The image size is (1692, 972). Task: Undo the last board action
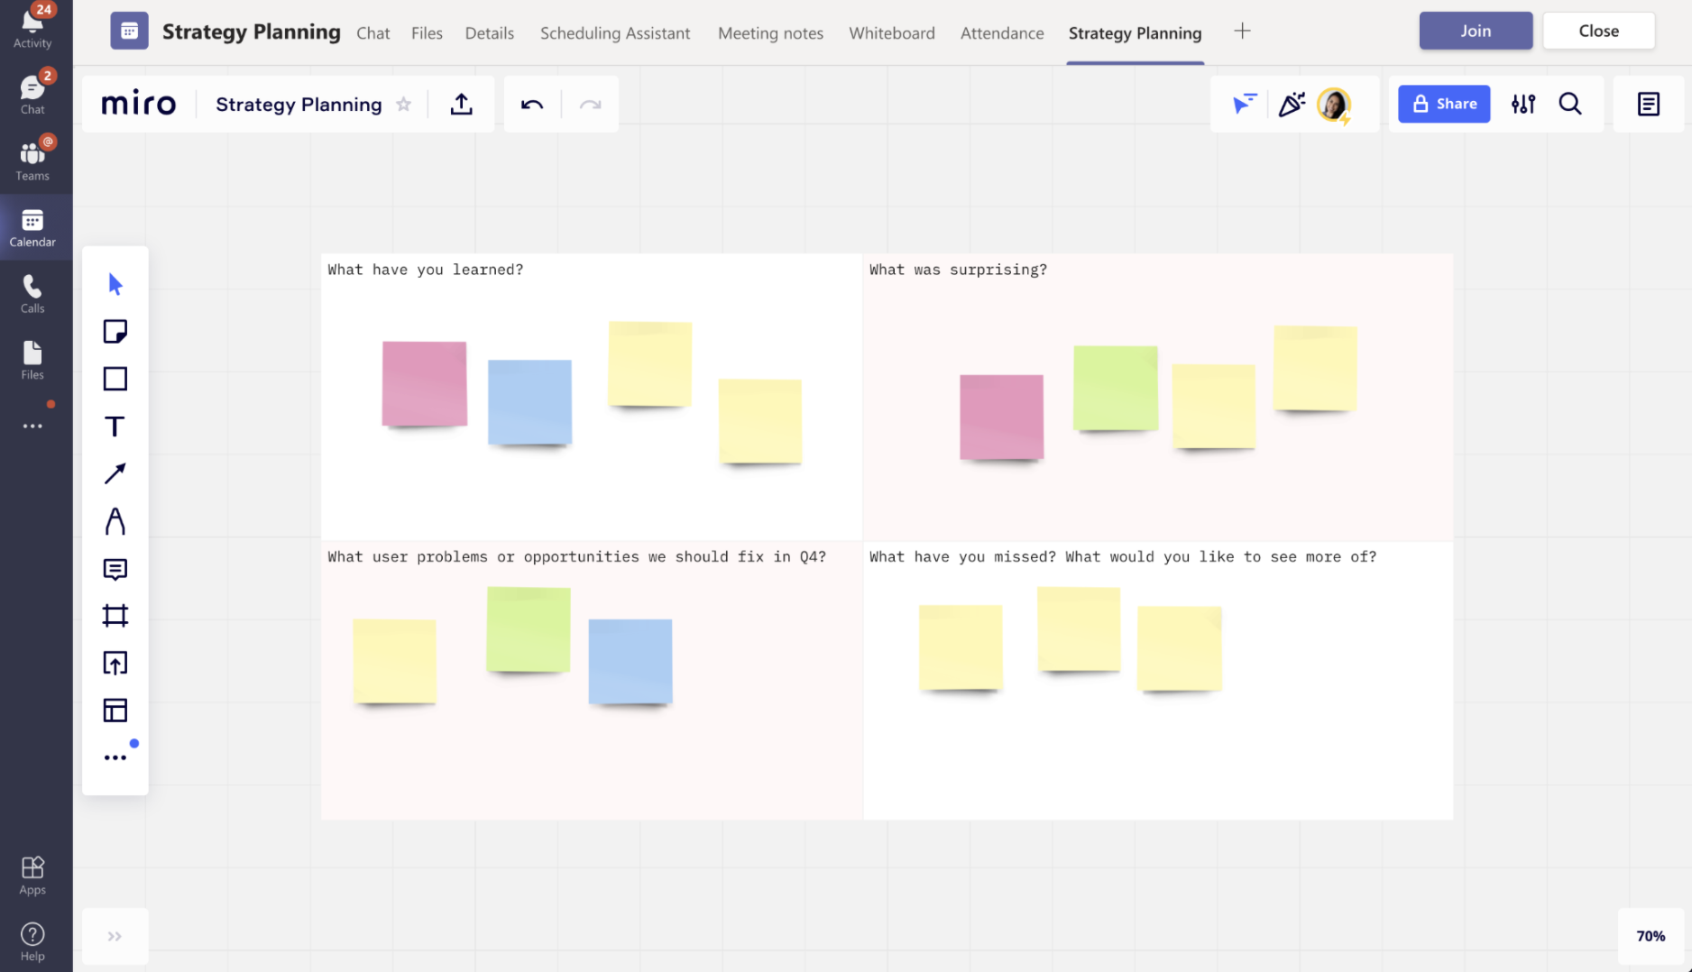[532, 105]
